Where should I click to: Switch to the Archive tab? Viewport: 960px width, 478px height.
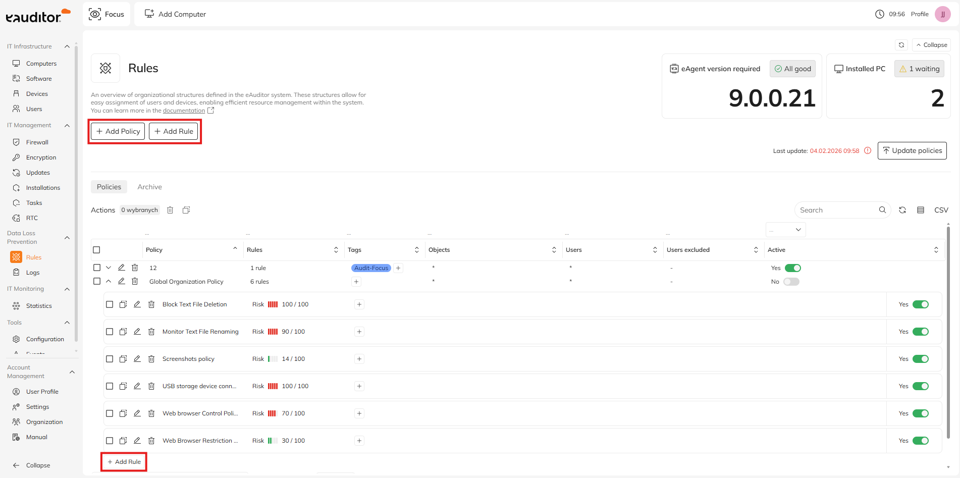coord(149,187)
